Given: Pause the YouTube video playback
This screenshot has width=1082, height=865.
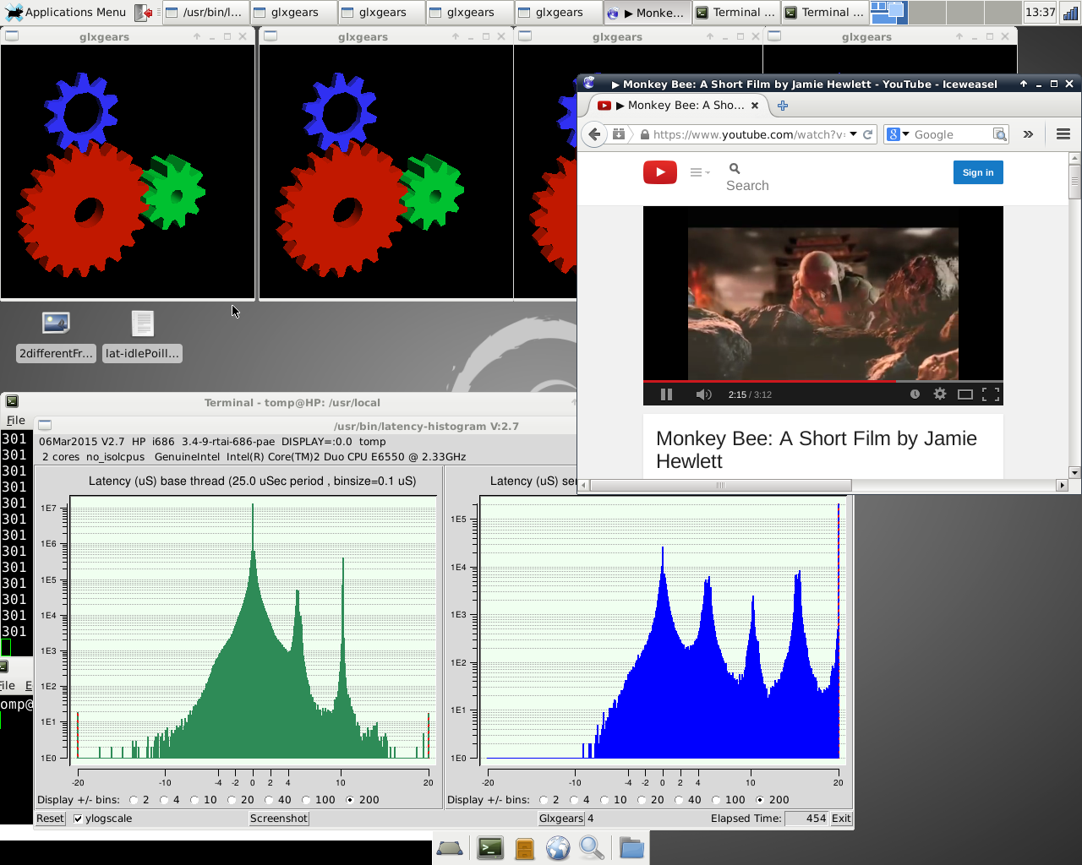Looking at the screenshot, I should click(666, 394).
